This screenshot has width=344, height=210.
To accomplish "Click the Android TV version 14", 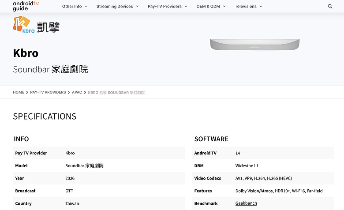I will (238, 153).
